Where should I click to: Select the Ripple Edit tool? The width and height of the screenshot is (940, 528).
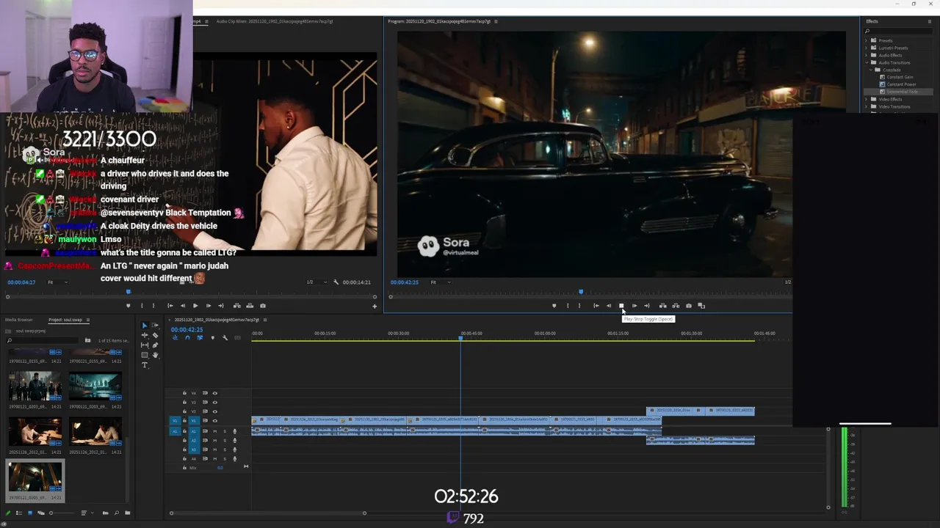coord(145,335)
